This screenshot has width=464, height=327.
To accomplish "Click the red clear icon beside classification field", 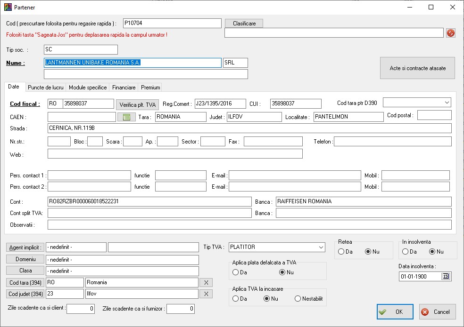I will pyautogui.click(x=451, y=33).
